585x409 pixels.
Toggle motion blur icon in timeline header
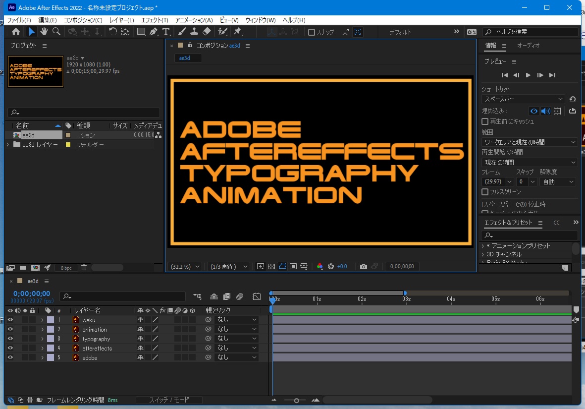click(x=240, y=296)
